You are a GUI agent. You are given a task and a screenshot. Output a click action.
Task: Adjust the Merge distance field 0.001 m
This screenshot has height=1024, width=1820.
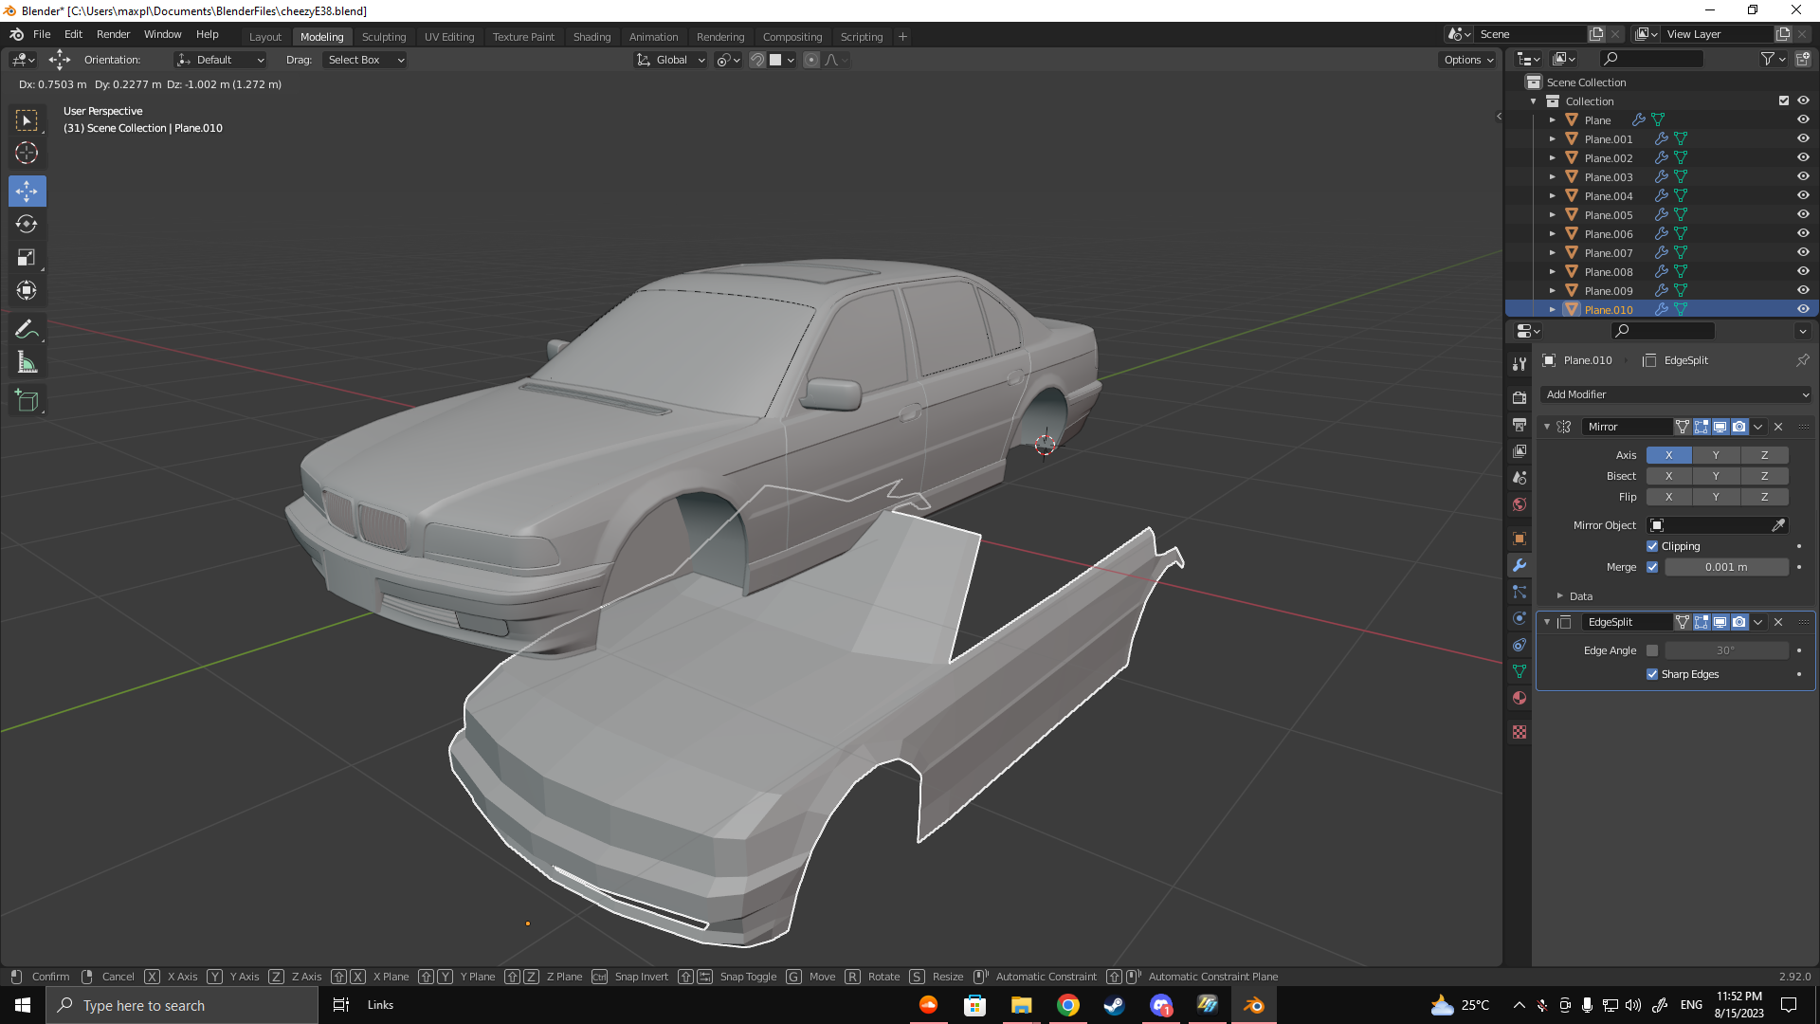click(1725, 567)
